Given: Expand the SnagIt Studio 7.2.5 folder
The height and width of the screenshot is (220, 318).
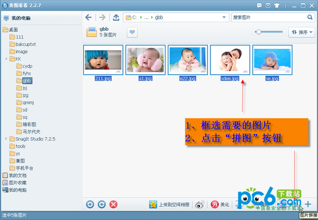Looking at the screenshot, I should click(5, 139).
